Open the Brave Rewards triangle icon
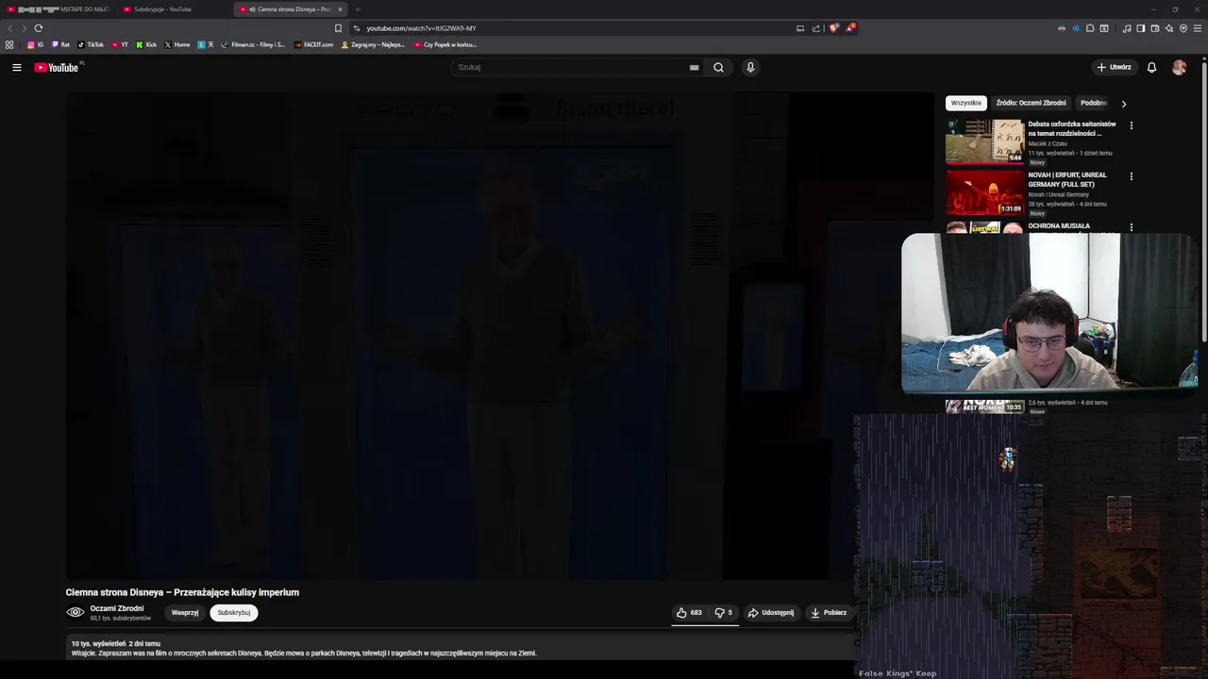 pyautogui.click(x=849, y=28)
